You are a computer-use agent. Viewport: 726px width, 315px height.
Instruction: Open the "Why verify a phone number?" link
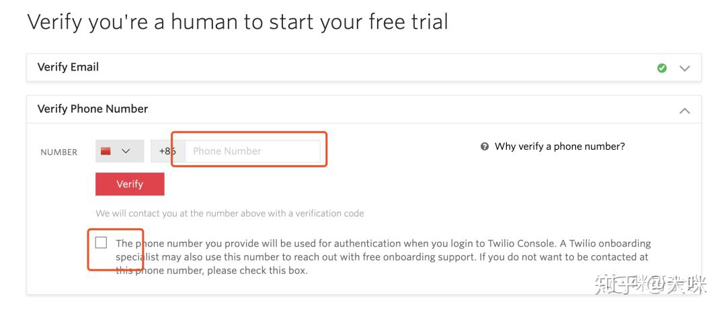coord(559,146)
